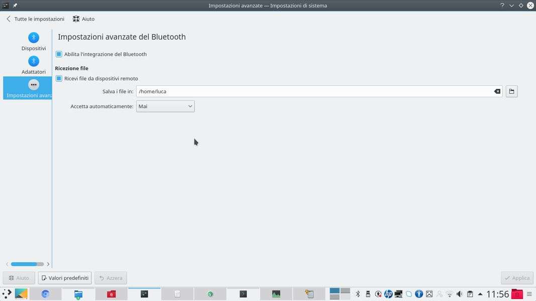Open the panel hamburger menu at far right
The height and width of the screenshot is (301, 536).
click(529, 294)
